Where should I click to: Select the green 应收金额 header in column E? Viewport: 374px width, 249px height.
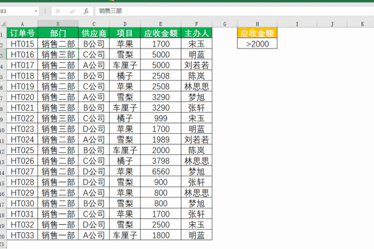click(161, 33)
